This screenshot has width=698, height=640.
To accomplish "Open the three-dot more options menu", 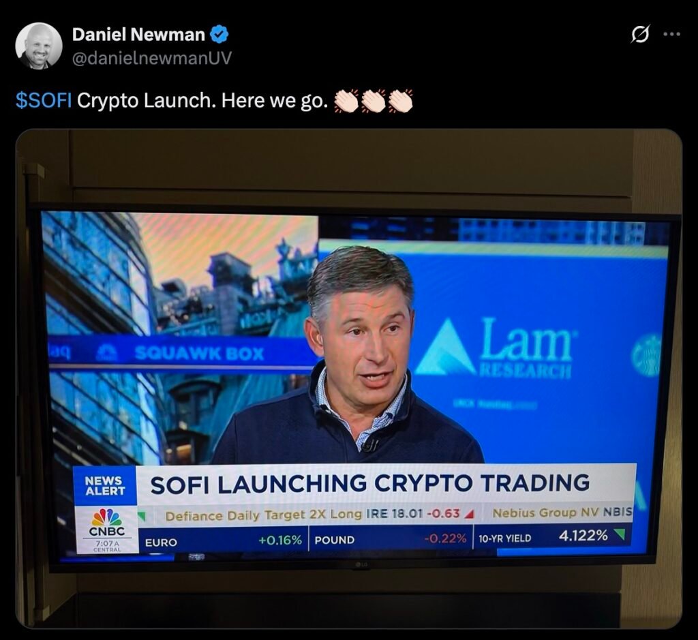I will click(x=672, y=34).
